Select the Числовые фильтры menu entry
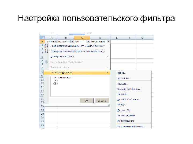 point(77,73)
